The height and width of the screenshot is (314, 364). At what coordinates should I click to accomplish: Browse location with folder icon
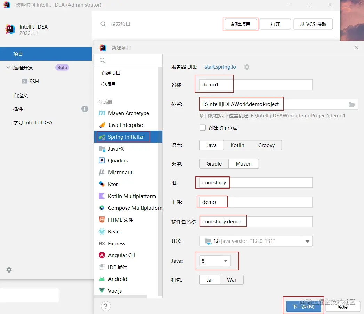coord(352,104)
